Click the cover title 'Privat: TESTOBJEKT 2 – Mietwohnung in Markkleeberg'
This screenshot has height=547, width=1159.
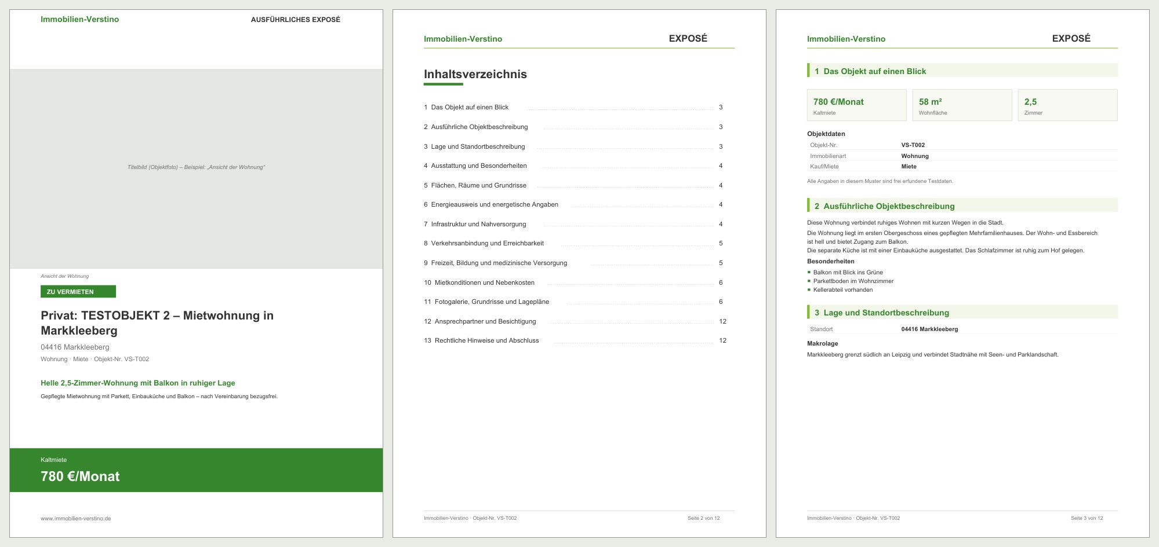157,323
